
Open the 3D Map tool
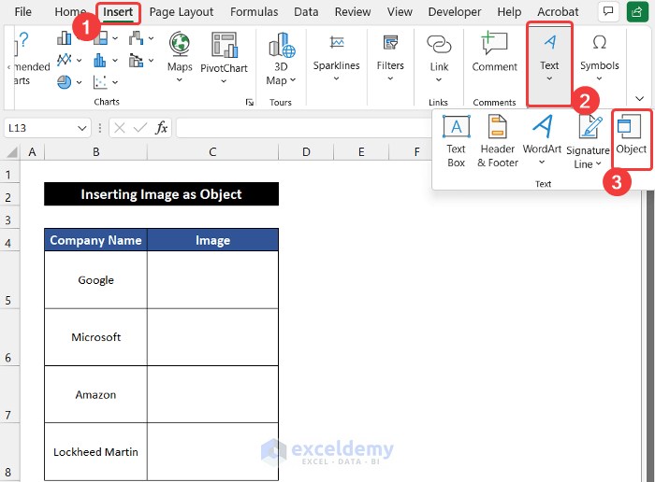pos(281,58)
